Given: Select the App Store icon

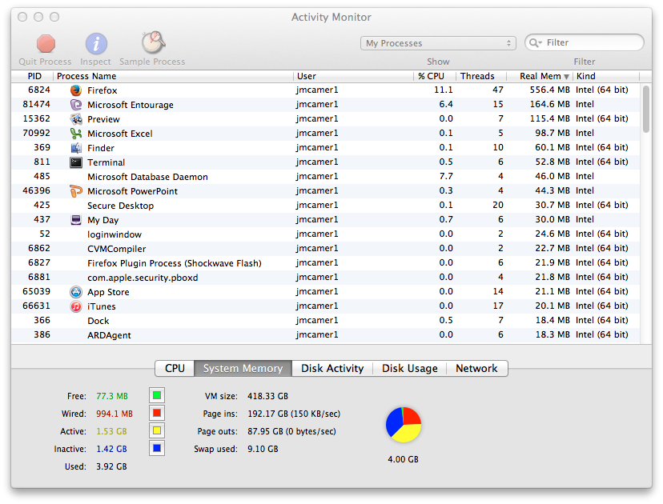Looking at the screenshot, I should [76, 292].
